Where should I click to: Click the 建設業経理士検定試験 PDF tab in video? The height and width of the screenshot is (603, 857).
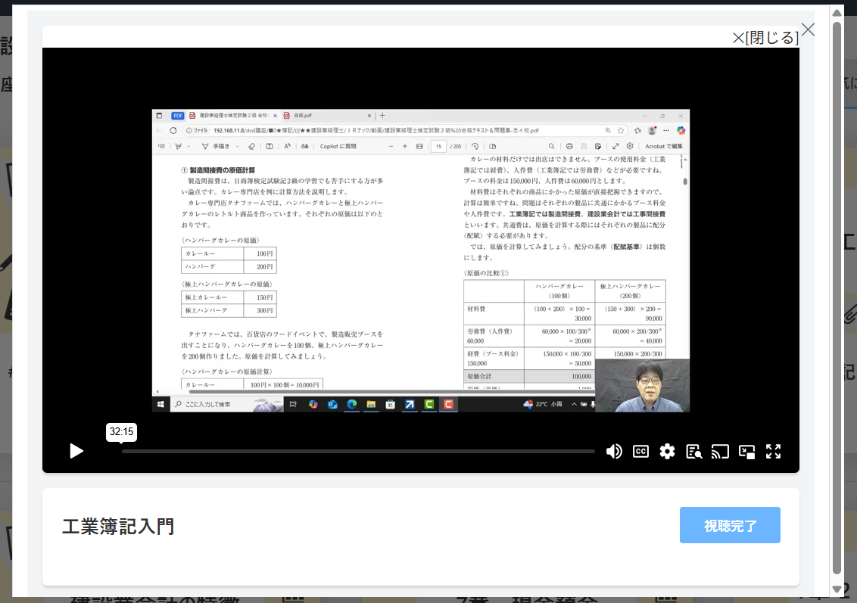pyautogui.click(x=231, y=116)
